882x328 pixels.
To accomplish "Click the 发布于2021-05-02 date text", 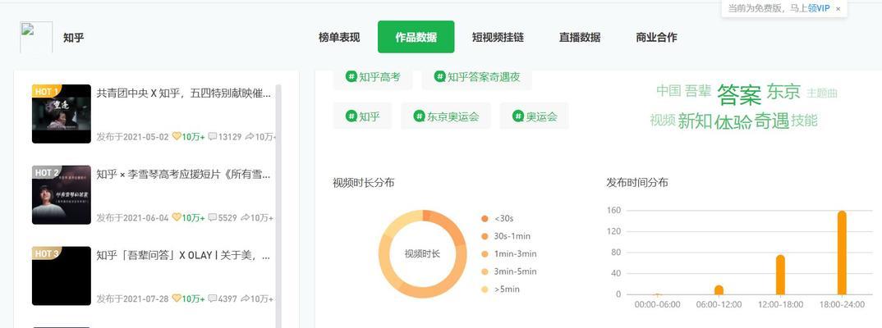I will click(132, 136).
